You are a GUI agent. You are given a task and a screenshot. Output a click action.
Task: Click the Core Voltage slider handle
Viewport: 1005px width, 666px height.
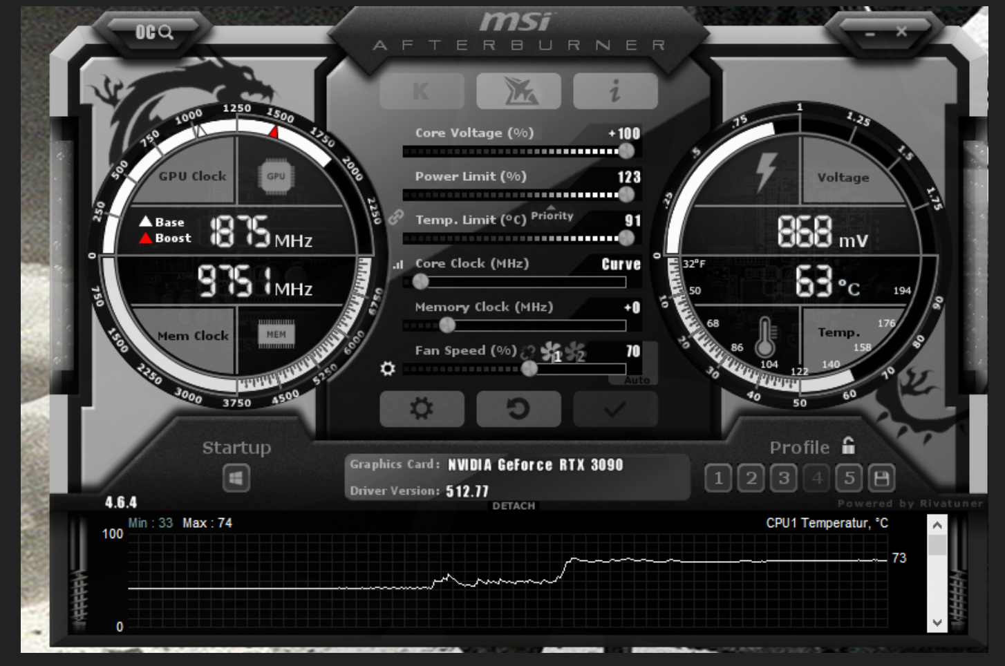(626, 151)
